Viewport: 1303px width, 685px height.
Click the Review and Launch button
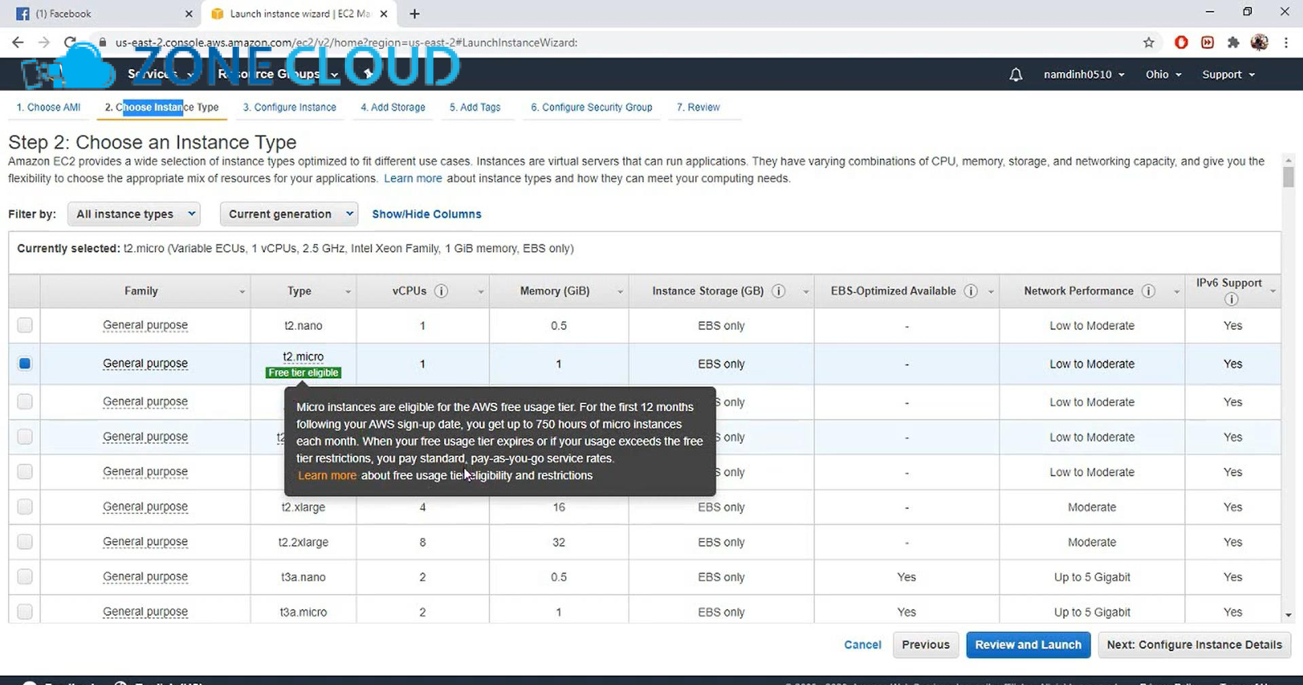click(1027, 644)
